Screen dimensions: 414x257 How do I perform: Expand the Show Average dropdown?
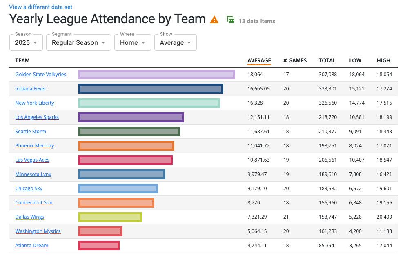click(x=175, y=42)
